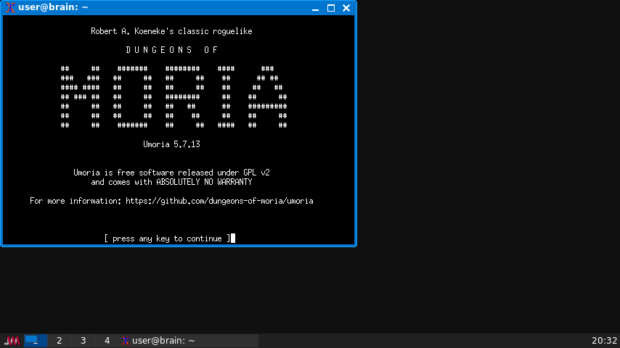
Task: Switch to virtual desktop 3
Action: tap(83, 341)
